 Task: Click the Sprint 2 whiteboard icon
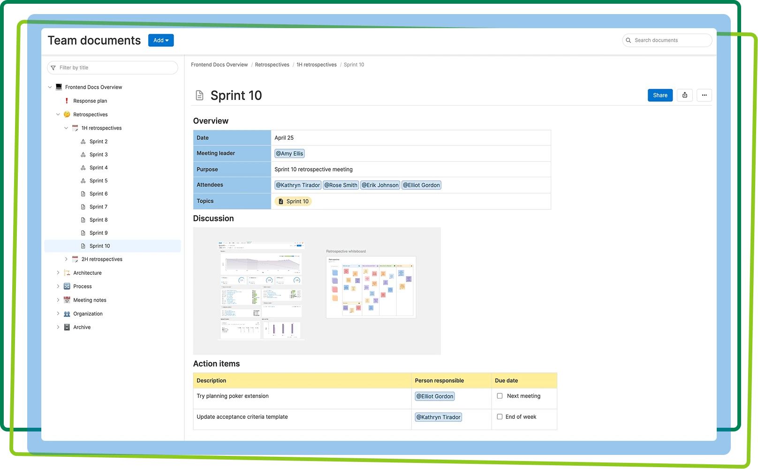point(83,141)
